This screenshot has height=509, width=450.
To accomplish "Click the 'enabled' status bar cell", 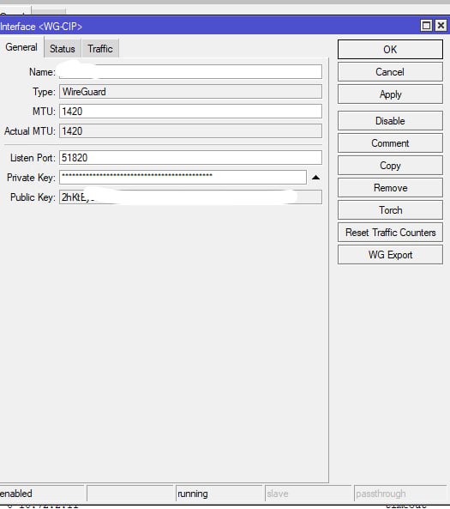I will click(x=42, y=494).
